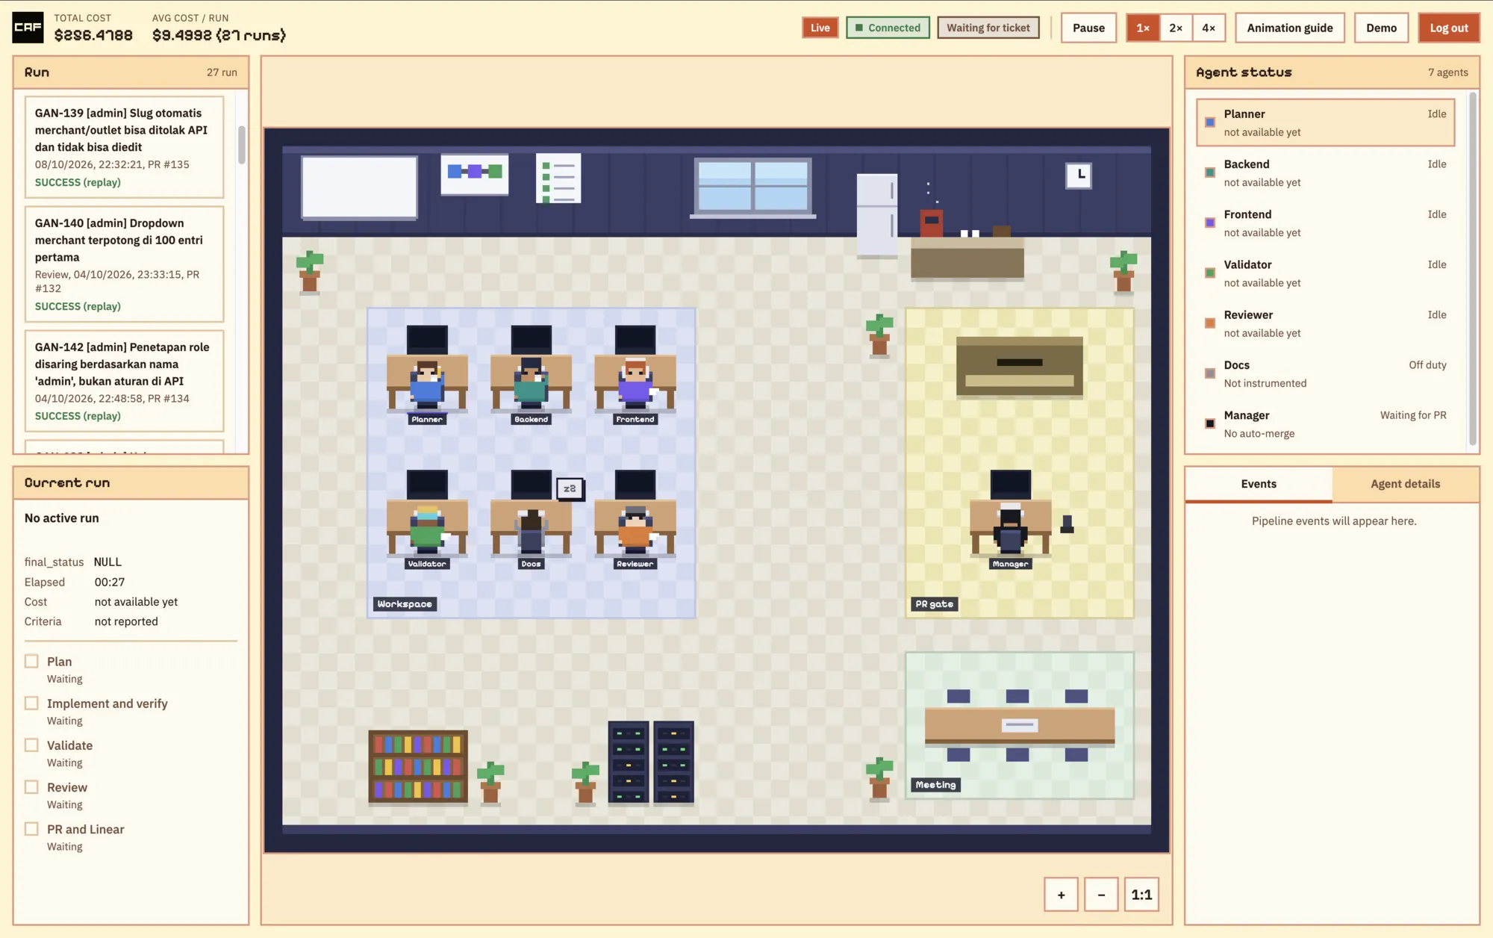Zoom in the office view with plus

pyautogui.click(x=1061, y=895)
